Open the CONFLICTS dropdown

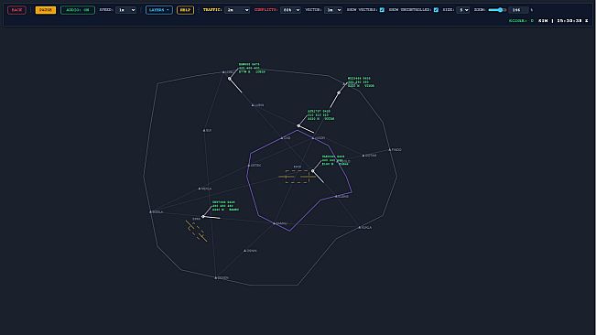291,10
